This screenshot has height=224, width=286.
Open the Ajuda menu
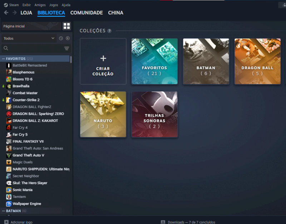pyautogui.click(x=66, y=5)
